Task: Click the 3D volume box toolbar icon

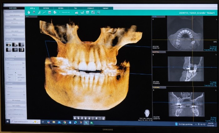Action: point(49,12)
